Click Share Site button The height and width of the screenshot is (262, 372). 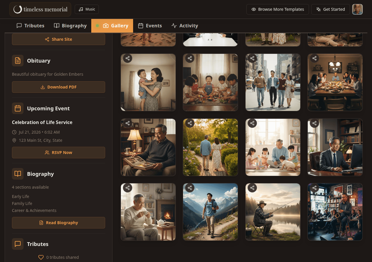point(58,39)
